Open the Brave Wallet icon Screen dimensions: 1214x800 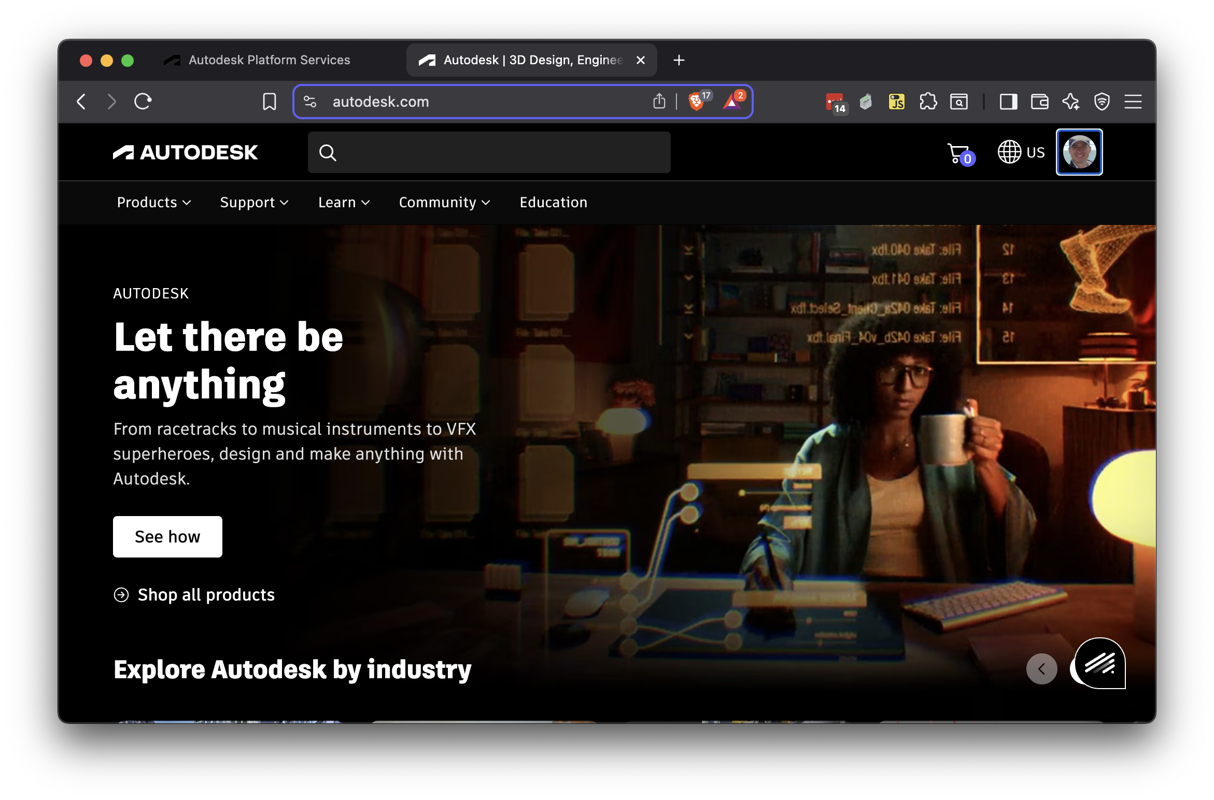tap(1039, 102)
